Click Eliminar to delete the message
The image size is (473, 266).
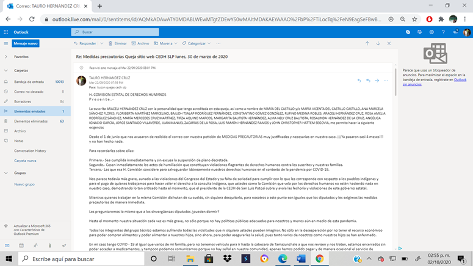pos(118,43)
